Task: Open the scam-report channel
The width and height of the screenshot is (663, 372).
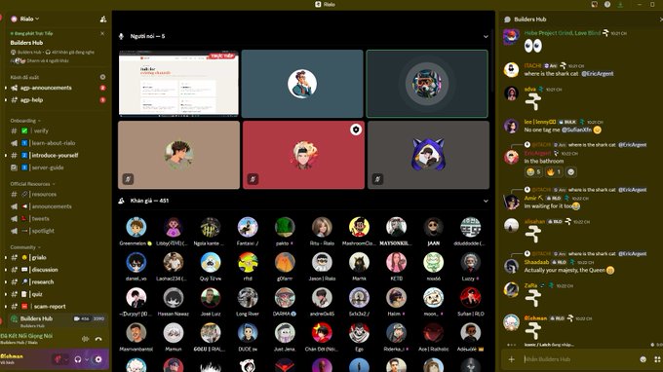Action: 49,307
